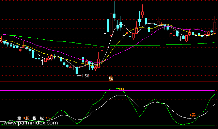Image resolution: width=218 pixels, height=129 pixels.
Task: Select the lowest cyan candle above the 1.50 label
Action: coord(77,71)
